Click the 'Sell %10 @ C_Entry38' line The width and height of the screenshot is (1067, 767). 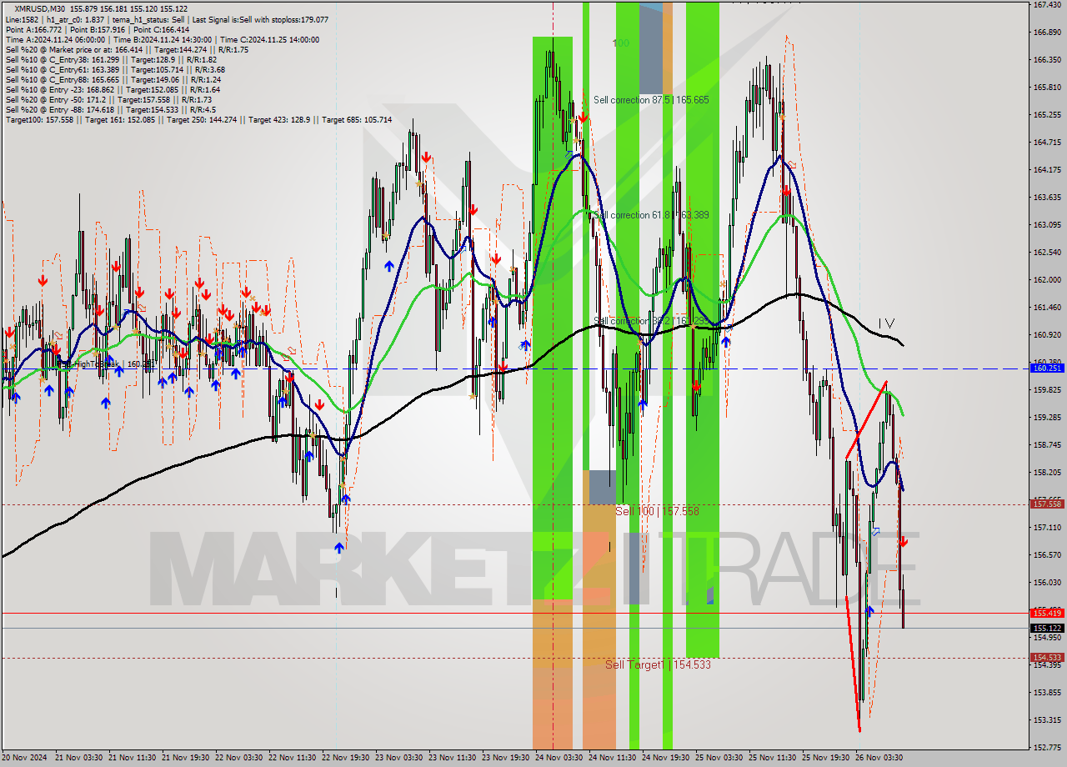coord(111,59)
